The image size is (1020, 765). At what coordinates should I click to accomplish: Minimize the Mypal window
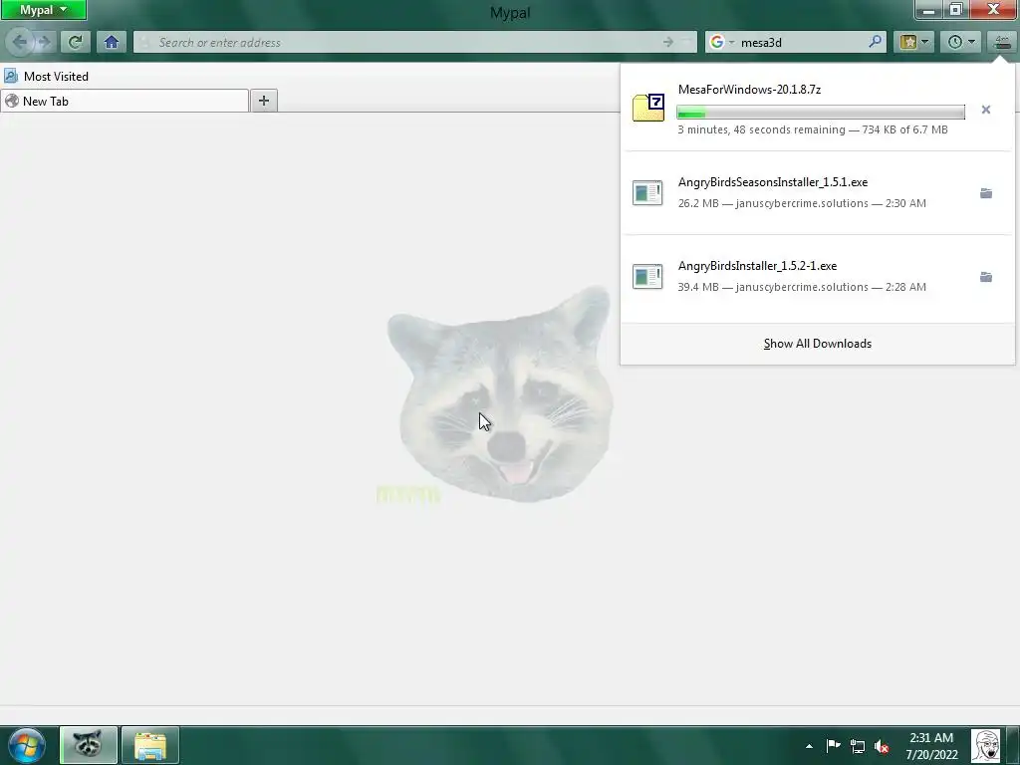(x=928, y=10)
